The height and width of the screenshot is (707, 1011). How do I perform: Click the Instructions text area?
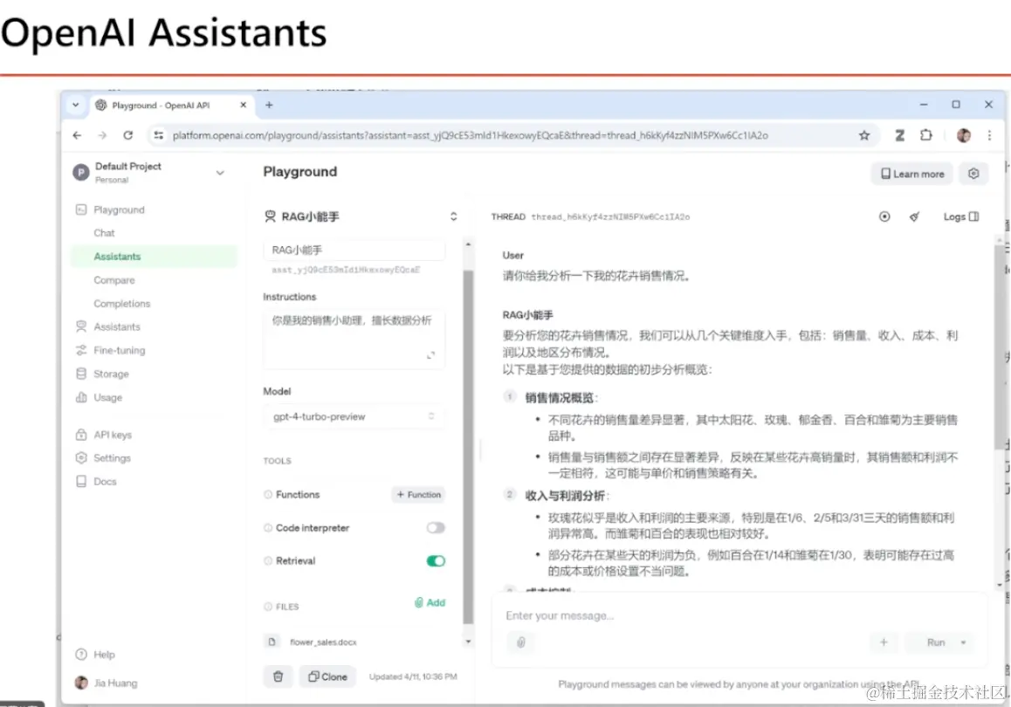[x=354, y=340]
